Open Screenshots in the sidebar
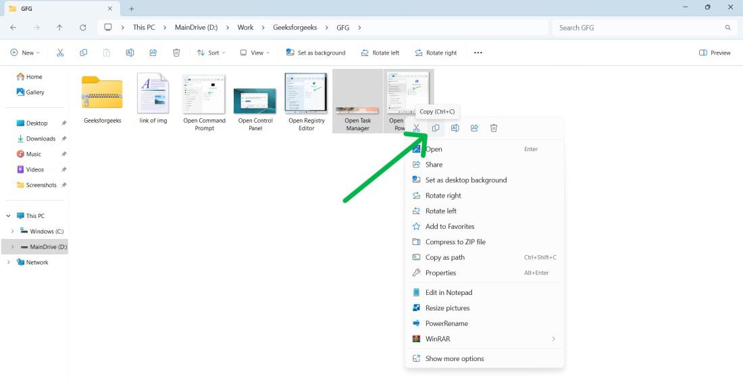743x380 pixels. [36, 185]
